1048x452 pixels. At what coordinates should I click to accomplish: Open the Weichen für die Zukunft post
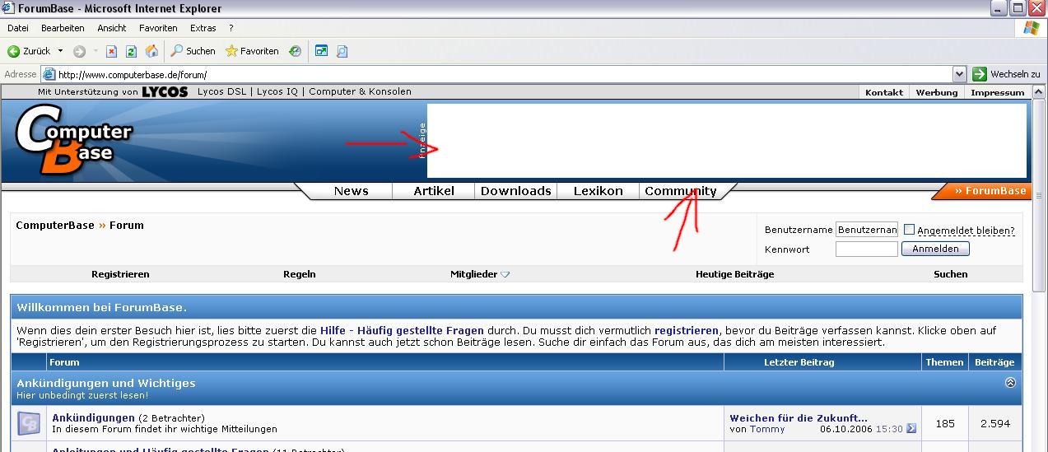click(799, 417)
